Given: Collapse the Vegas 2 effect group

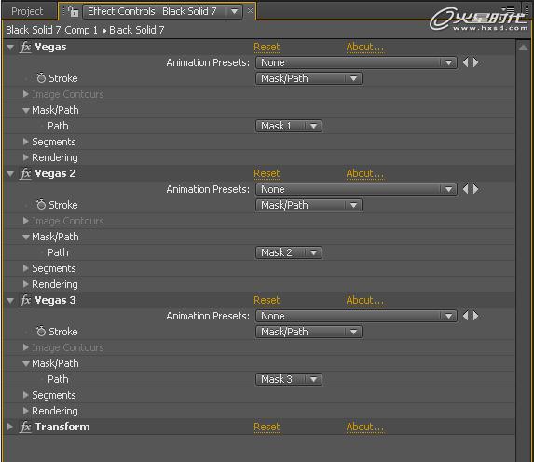Looking at the screenshot, I should pyautogui.click(x=10, y=174).
